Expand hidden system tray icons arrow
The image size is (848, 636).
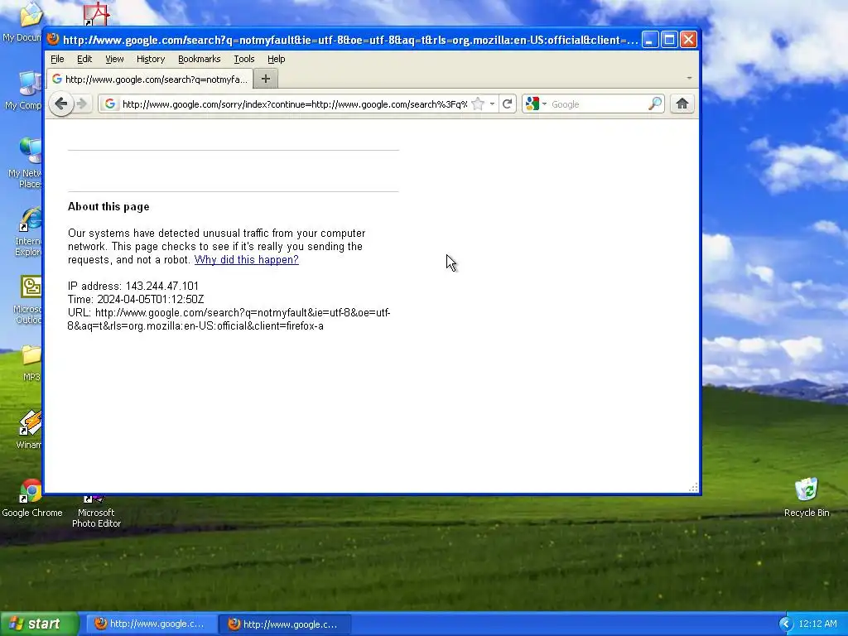tap(786, 624)
